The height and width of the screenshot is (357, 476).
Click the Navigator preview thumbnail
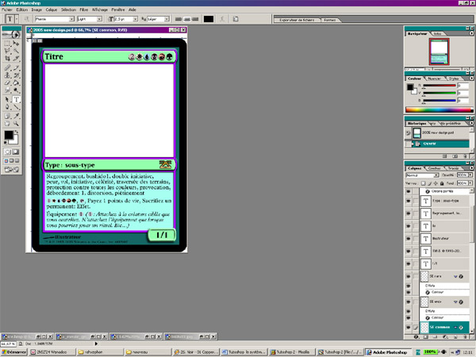pyautogui.click(x=439, y=52)
